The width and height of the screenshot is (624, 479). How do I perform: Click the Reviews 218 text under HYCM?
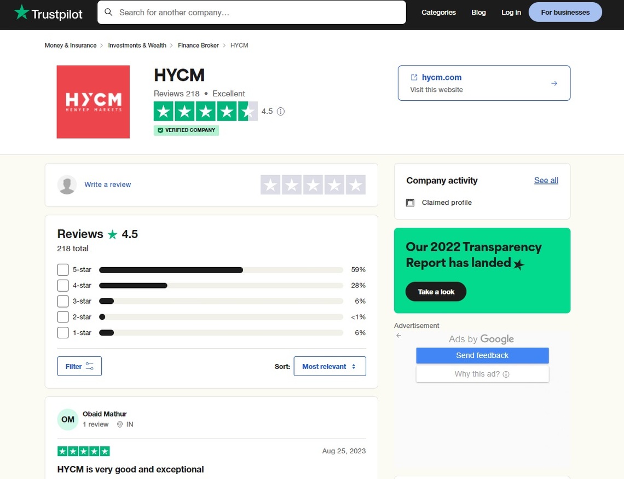coord(177,94)
